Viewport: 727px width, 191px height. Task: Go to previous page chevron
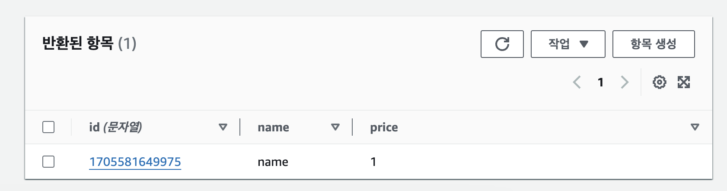click(x=577, y=82)
